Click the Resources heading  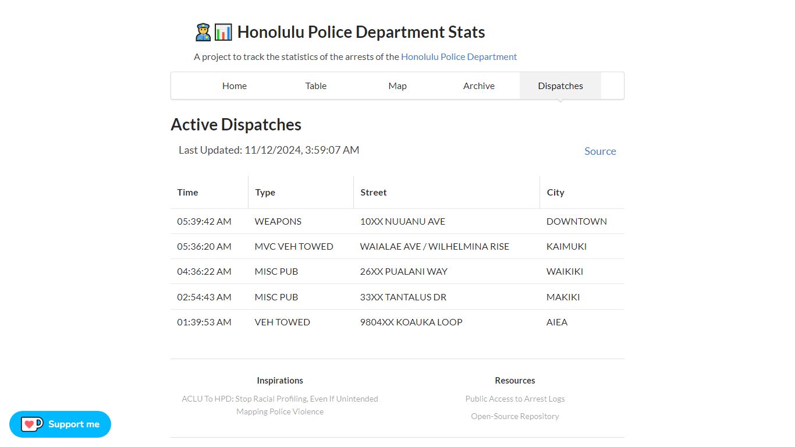tap(515, 381)
